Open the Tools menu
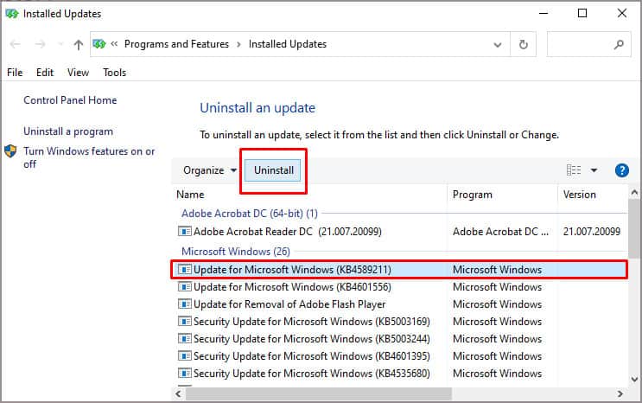 (115, 73)
